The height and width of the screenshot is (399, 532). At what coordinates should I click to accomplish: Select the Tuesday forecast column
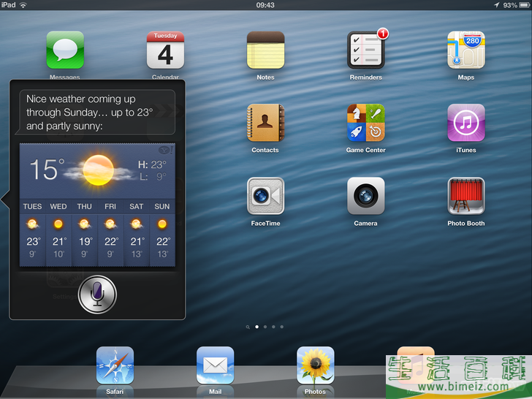click(x=33, y=232)
